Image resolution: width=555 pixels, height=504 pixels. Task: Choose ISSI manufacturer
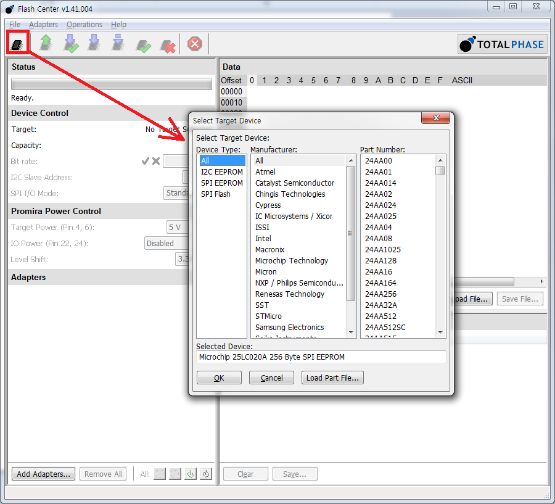pos(299,228)
